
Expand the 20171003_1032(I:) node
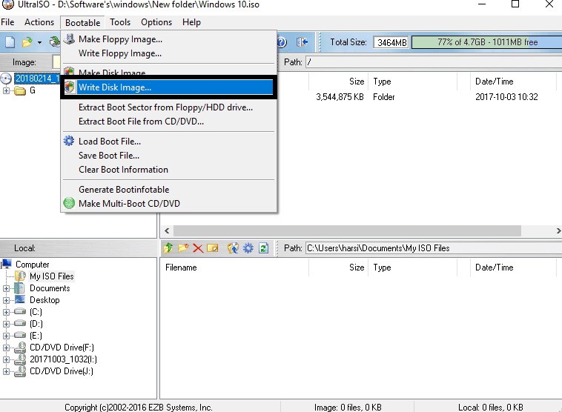(x=6, y=359)
